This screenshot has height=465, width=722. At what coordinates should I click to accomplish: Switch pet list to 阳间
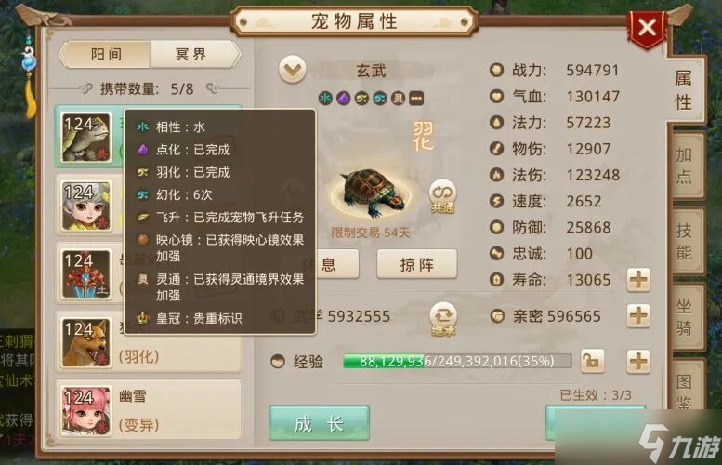[x=106, y=54]
